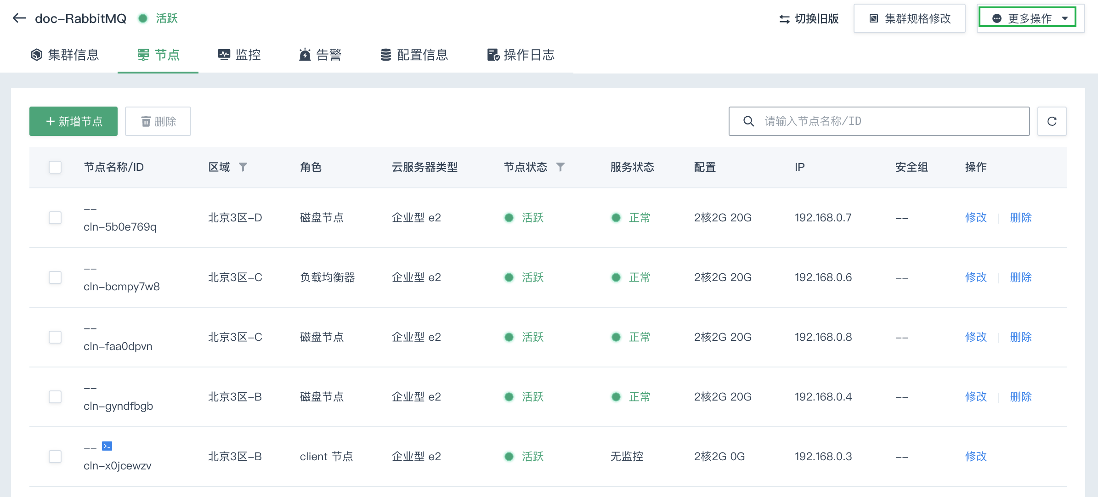Viewport: 1098px width, 497px height.
Task: Check the cln-bcmpy7w8 row checkbox
Action: coord(55,277)
